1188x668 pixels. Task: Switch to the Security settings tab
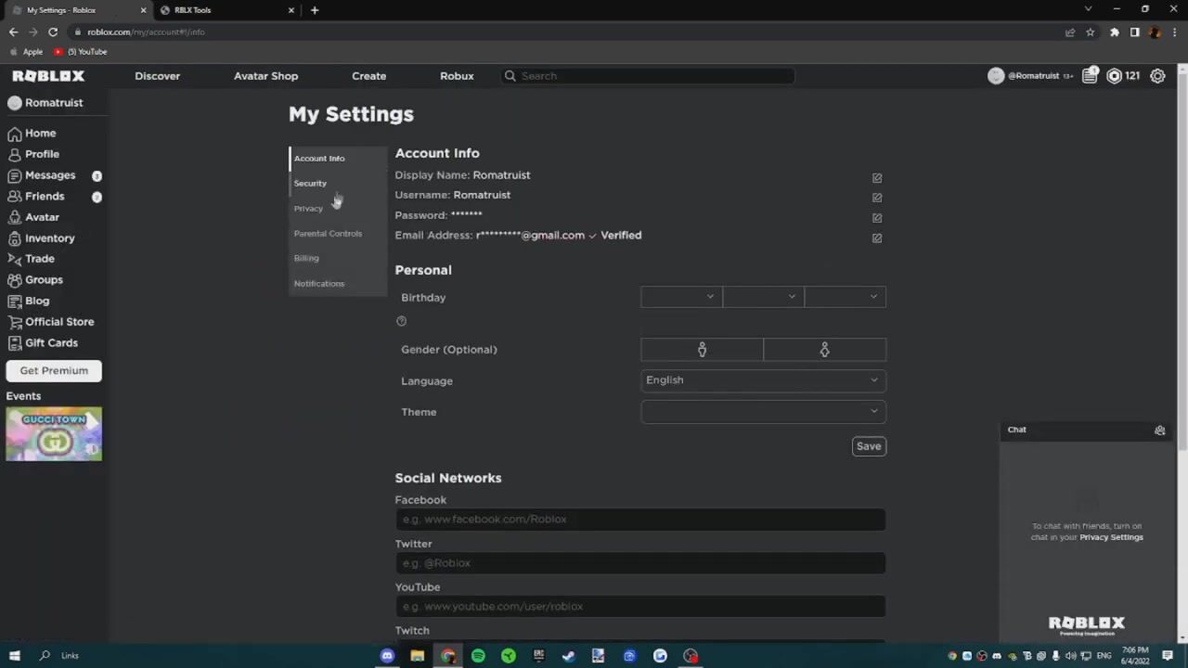338,184
